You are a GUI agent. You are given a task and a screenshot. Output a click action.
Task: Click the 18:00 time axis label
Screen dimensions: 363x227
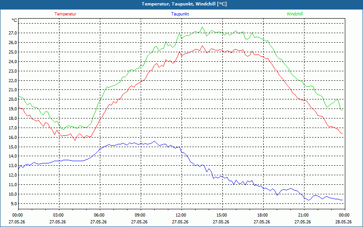pyautogui.click(x=263, y=215)
